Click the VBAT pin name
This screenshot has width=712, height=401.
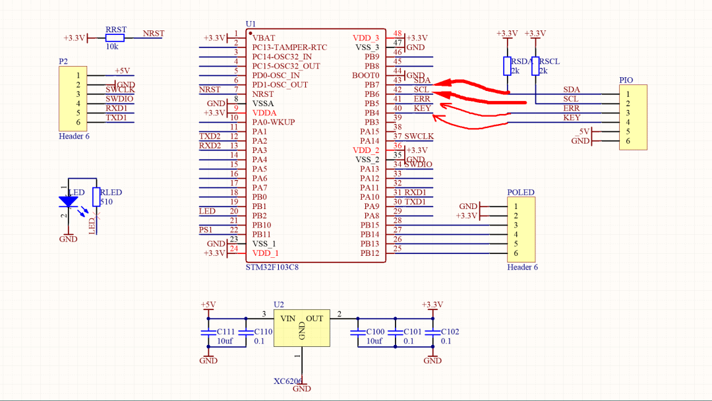pyautogui.click(x=264, y=38)
